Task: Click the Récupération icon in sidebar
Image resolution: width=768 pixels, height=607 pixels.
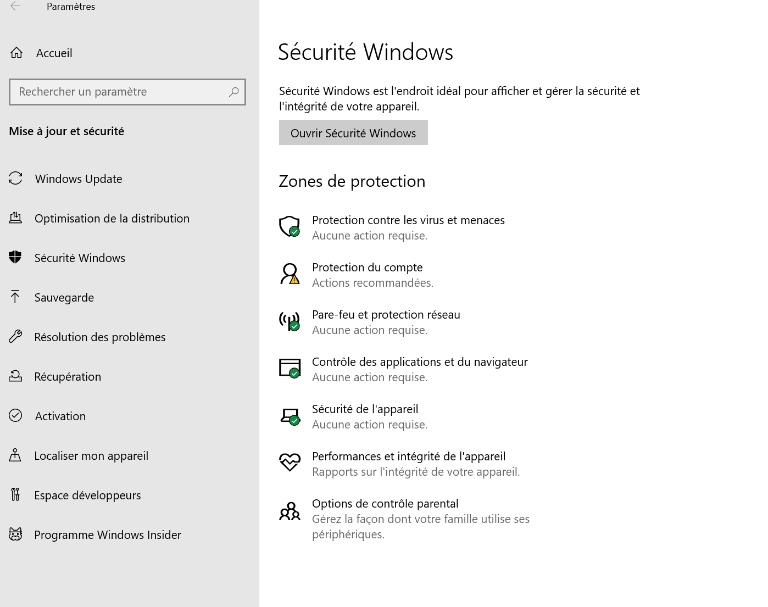Action: [16, 376]
